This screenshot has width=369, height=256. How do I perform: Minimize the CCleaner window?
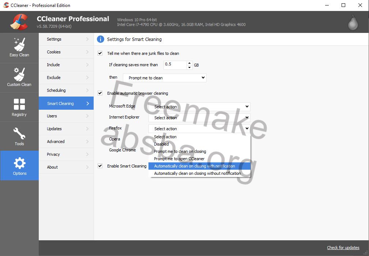327,5
